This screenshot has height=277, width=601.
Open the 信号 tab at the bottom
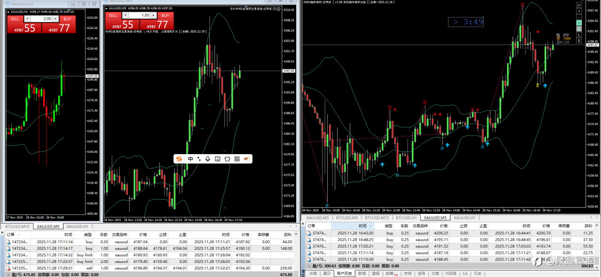pos(421,273)
